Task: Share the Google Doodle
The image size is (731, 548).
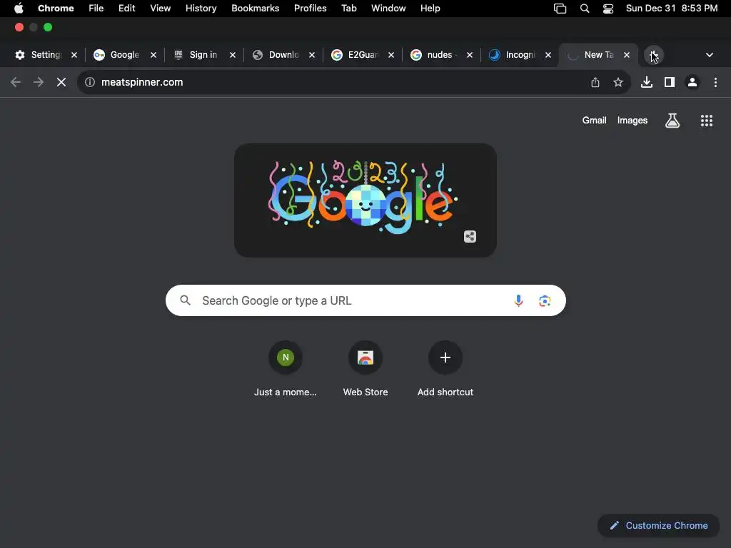Action: [470, 237]
